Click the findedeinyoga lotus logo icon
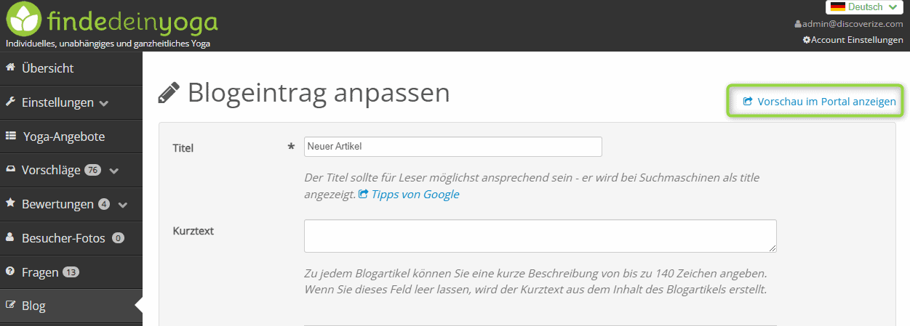Viewport: 910px width, 326px height. point(23,20)
